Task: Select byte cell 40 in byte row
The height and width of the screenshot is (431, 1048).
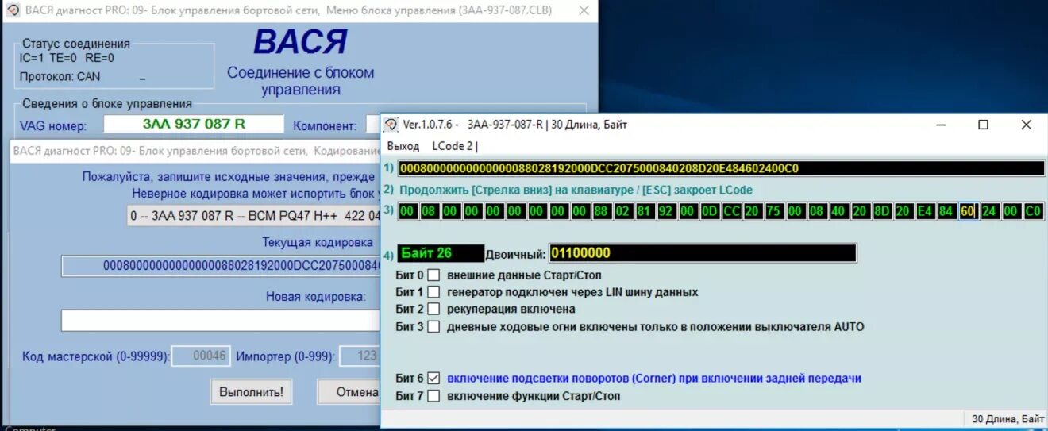Action: (x=838, y=211)
